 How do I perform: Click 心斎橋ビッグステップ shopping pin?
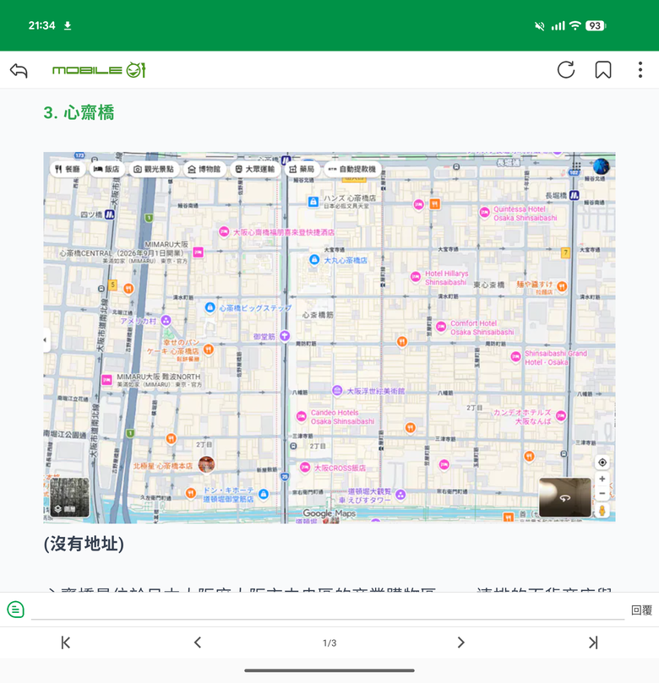210,307
